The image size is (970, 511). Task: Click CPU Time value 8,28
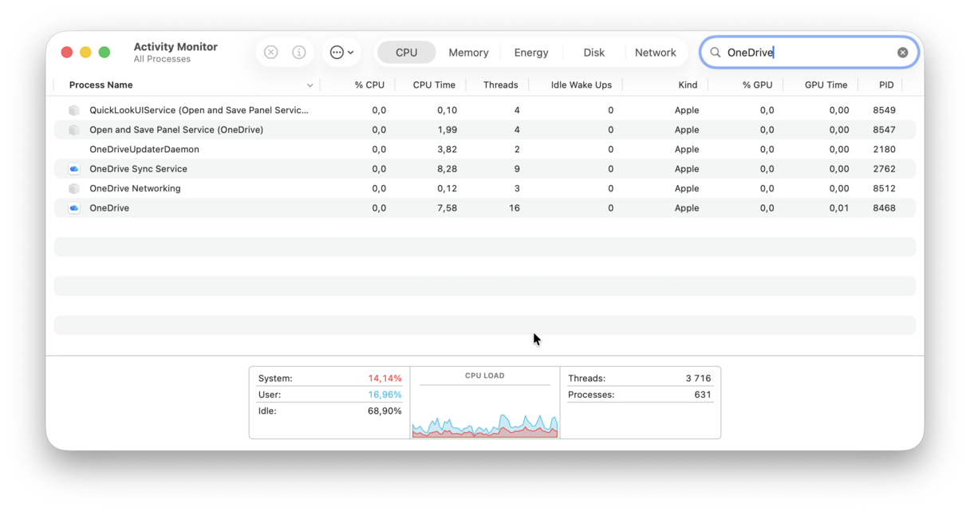click(x=447, y=169)
